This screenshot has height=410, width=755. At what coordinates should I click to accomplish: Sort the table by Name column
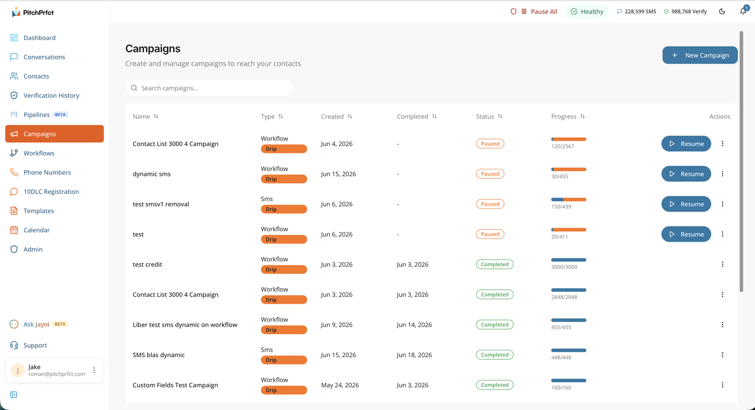(x=145, y=117)
